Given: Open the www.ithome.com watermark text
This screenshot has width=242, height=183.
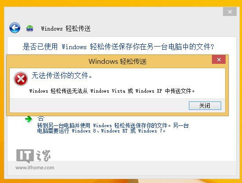Looking at the screenshot, I should (35, 167).
